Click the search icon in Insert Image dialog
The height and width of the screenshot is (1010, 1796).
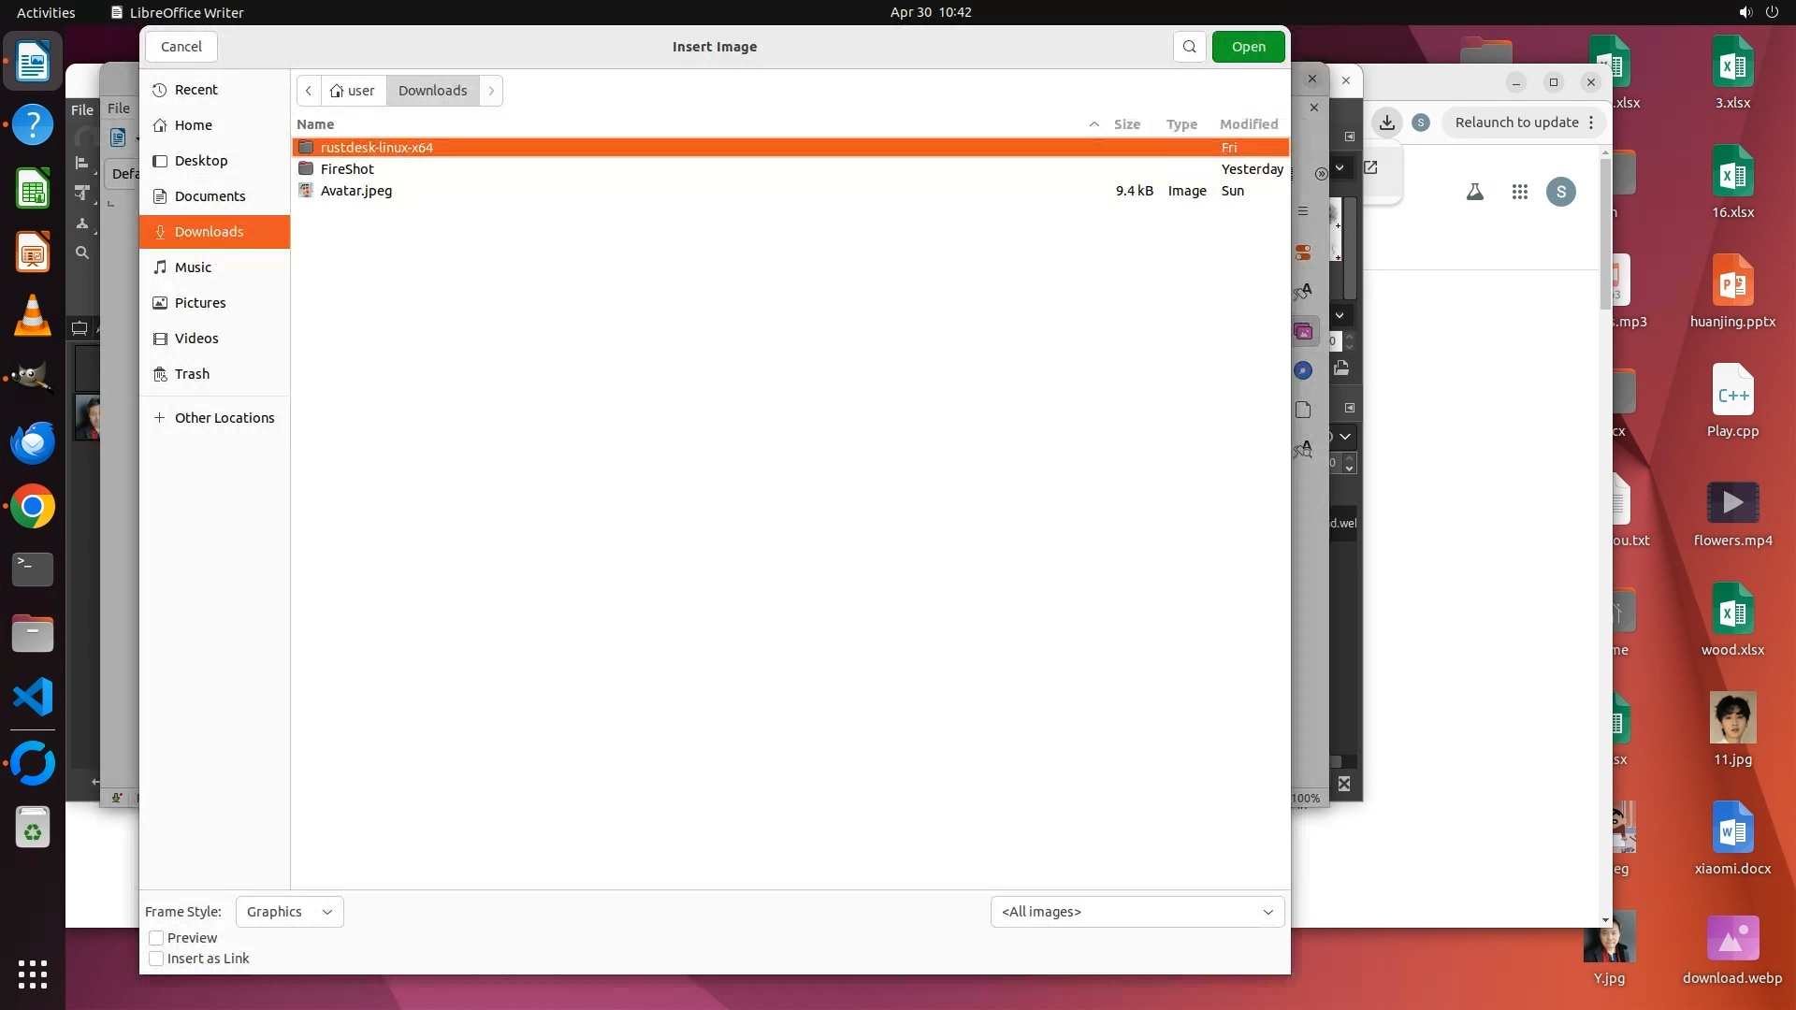tap(1189, 47)
